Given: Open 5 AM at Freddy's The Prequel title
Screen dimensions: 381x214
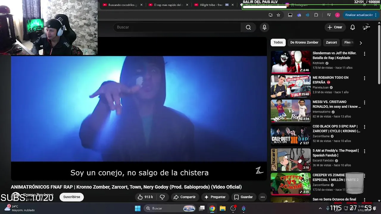Looking at the screenshot, I should (336, 153).
